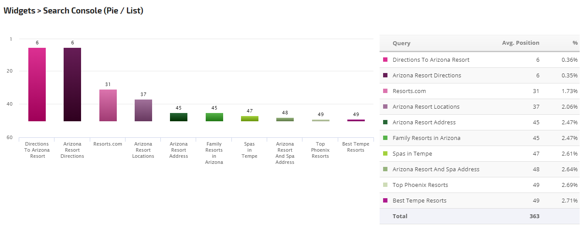Click the green Family Resorts in Arizona swatch
Image resolution: width=584 pixels, height=236 pixels.
click(x=385, y=138)
